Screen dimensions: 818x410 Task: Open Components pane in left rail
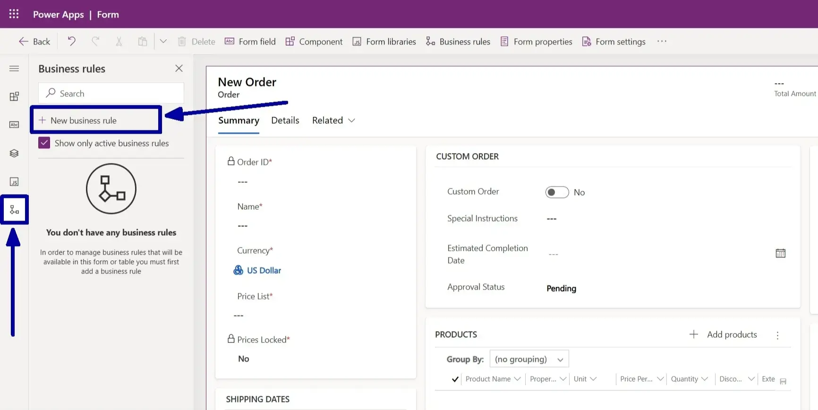[x=14, y=96]
